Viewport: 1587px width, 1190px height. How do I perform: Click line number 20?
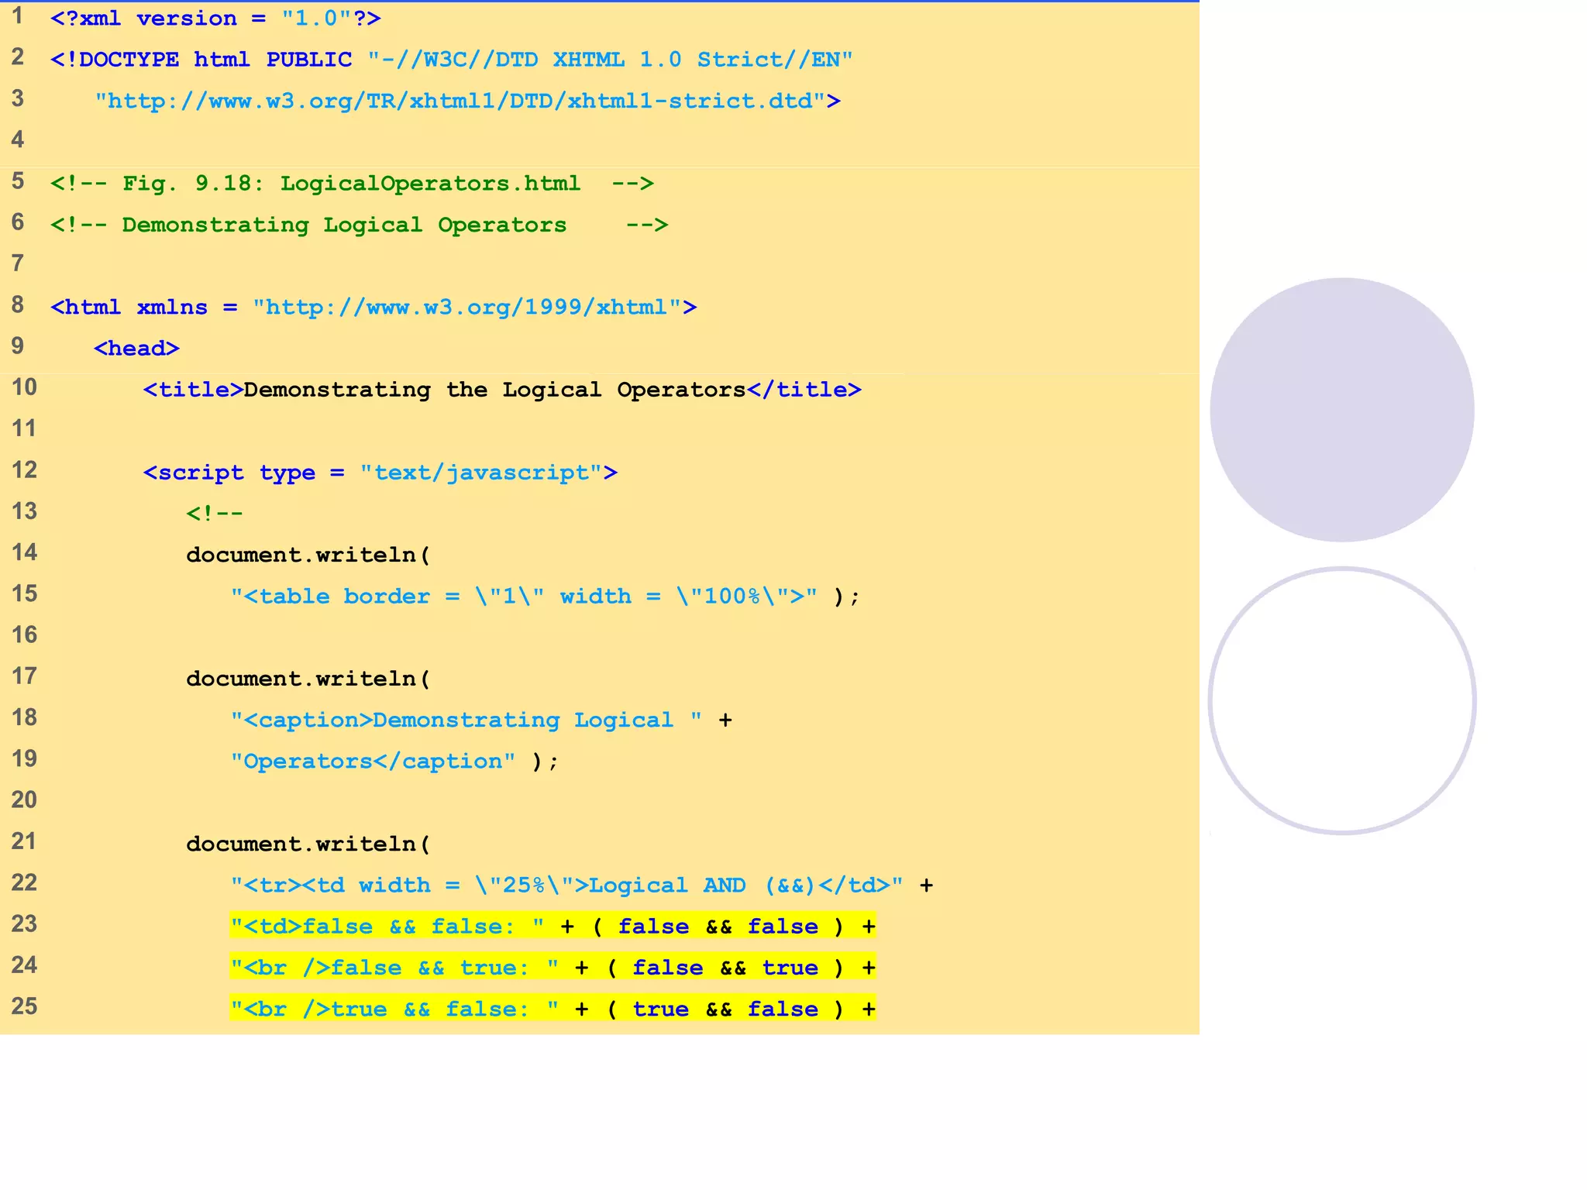[24, 800]
